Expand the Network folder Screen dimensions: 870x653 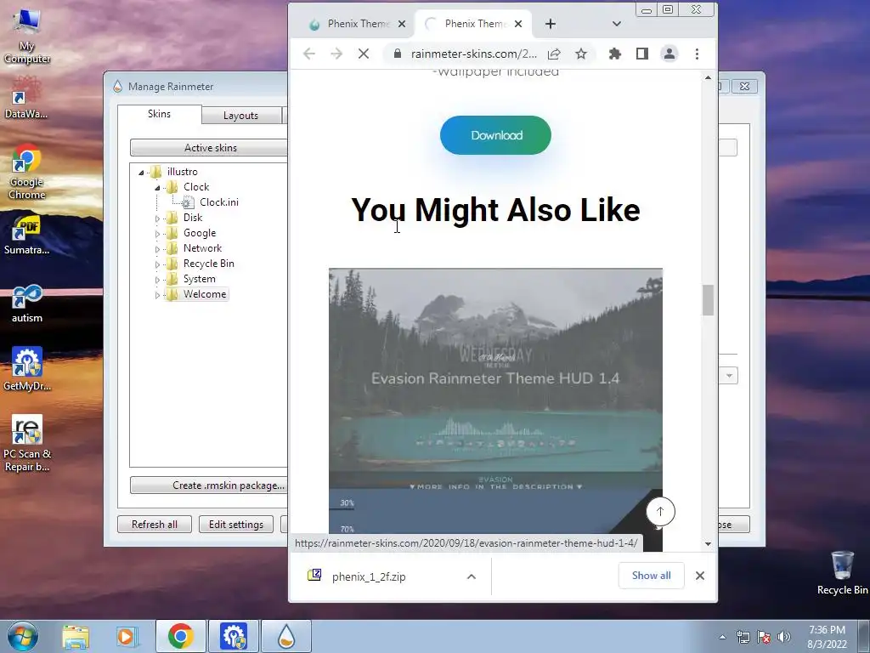pyautogui.click(x=157, y=249)
